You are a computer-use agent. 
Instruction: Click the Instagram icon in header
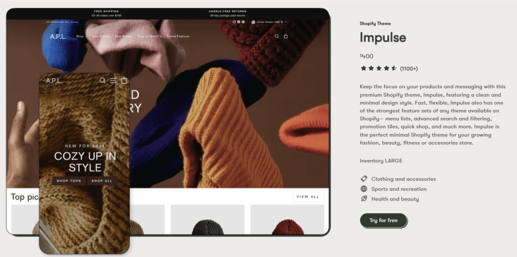pyautogui.click(x=234, y=22)
